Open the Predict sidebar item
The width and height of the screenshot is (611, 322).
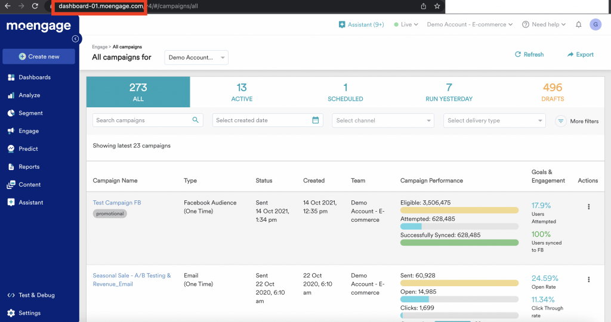pyautogui.click(x=28, y=149)
